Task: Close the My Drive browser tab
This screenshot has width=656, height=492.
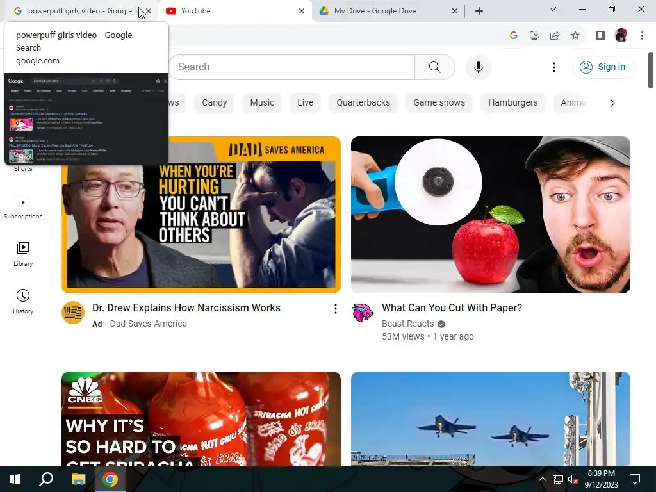Action: point(455,11)
